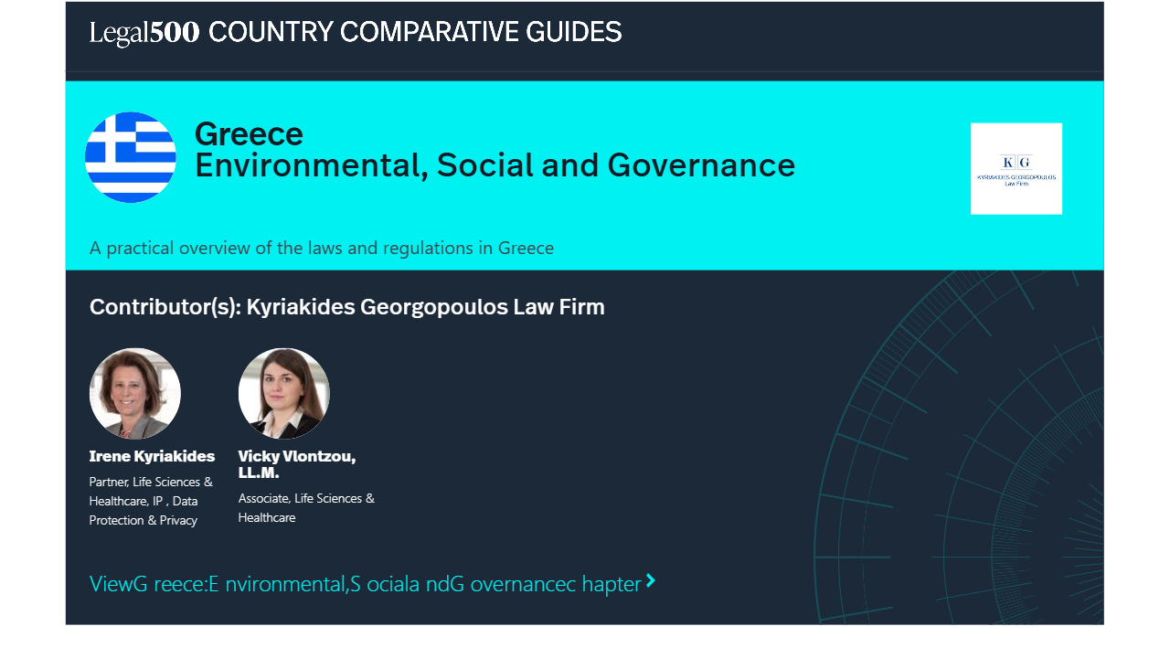The height and width of the screenshot is (658, 1170).
Task: Click the practical overview subtitle text
Action: coord(322,248)
